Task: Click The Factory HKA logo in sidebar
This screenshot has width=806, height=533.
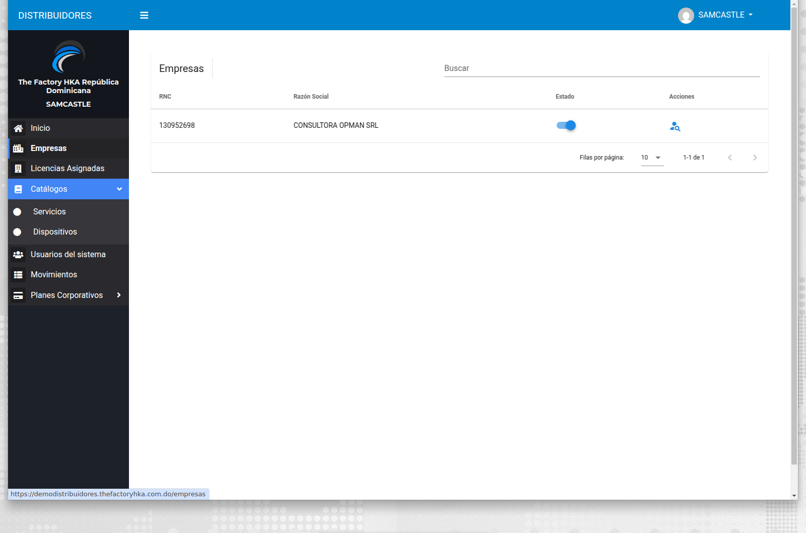Action: pos(69,56)
